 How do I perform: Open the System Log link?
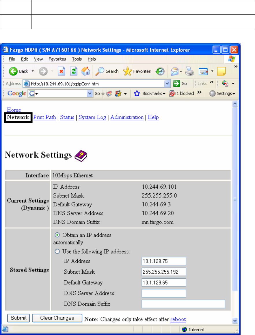[92, 117]
